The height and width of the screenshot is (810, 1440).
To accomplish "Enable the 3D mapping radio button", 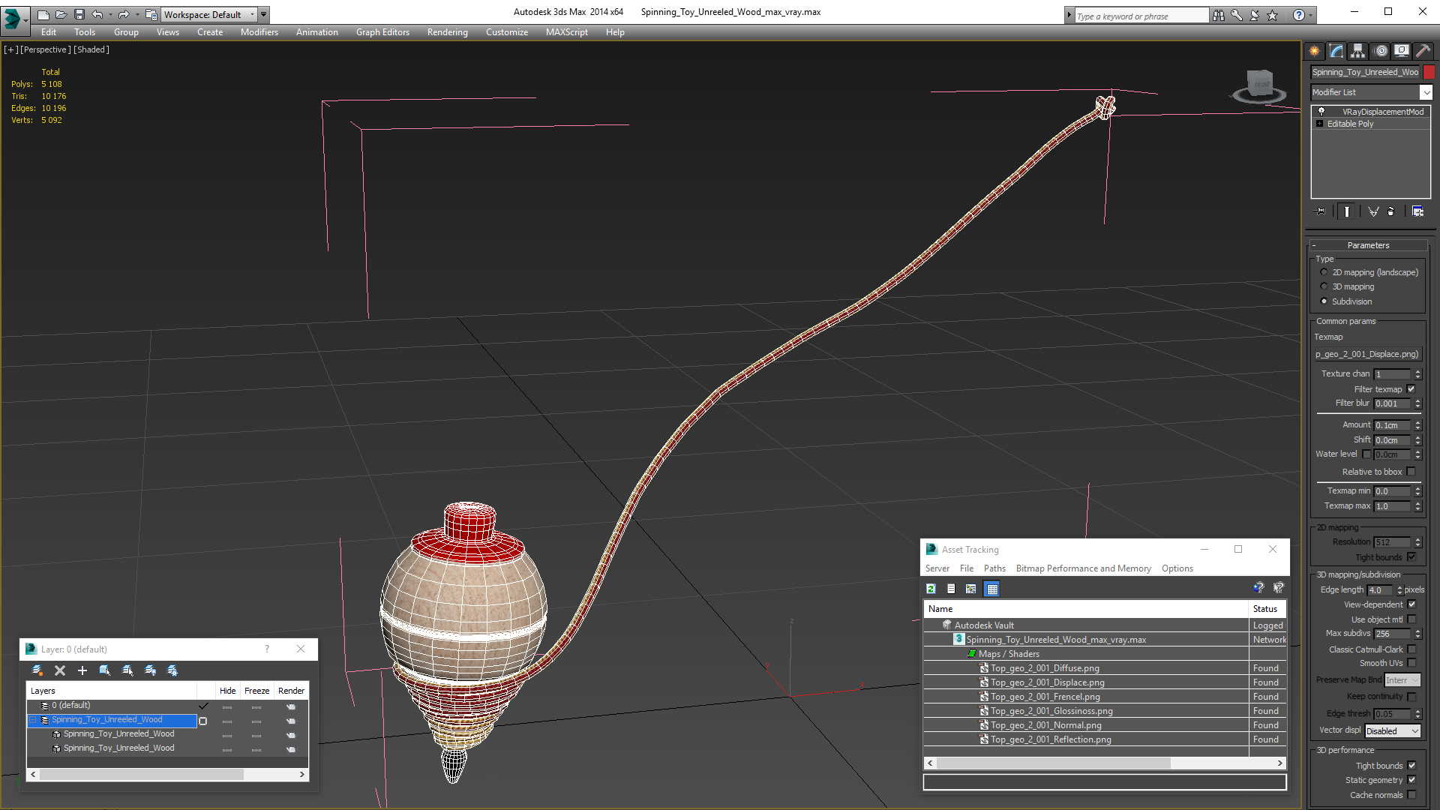I will 1324,286.
